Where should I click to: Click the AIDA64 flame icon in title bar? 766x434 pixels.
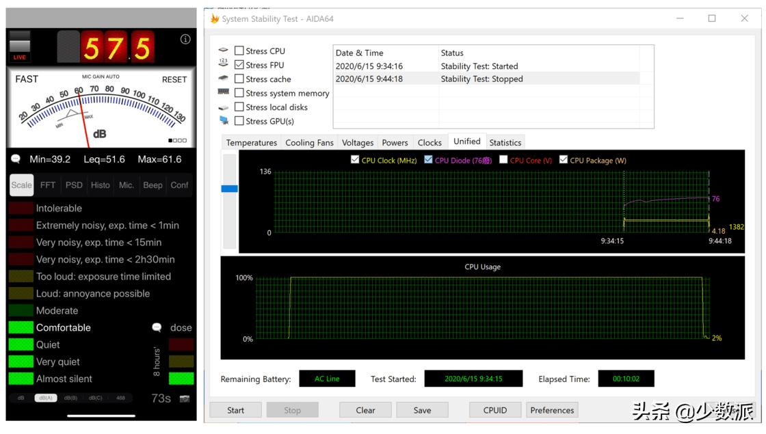tap(214, 18)
